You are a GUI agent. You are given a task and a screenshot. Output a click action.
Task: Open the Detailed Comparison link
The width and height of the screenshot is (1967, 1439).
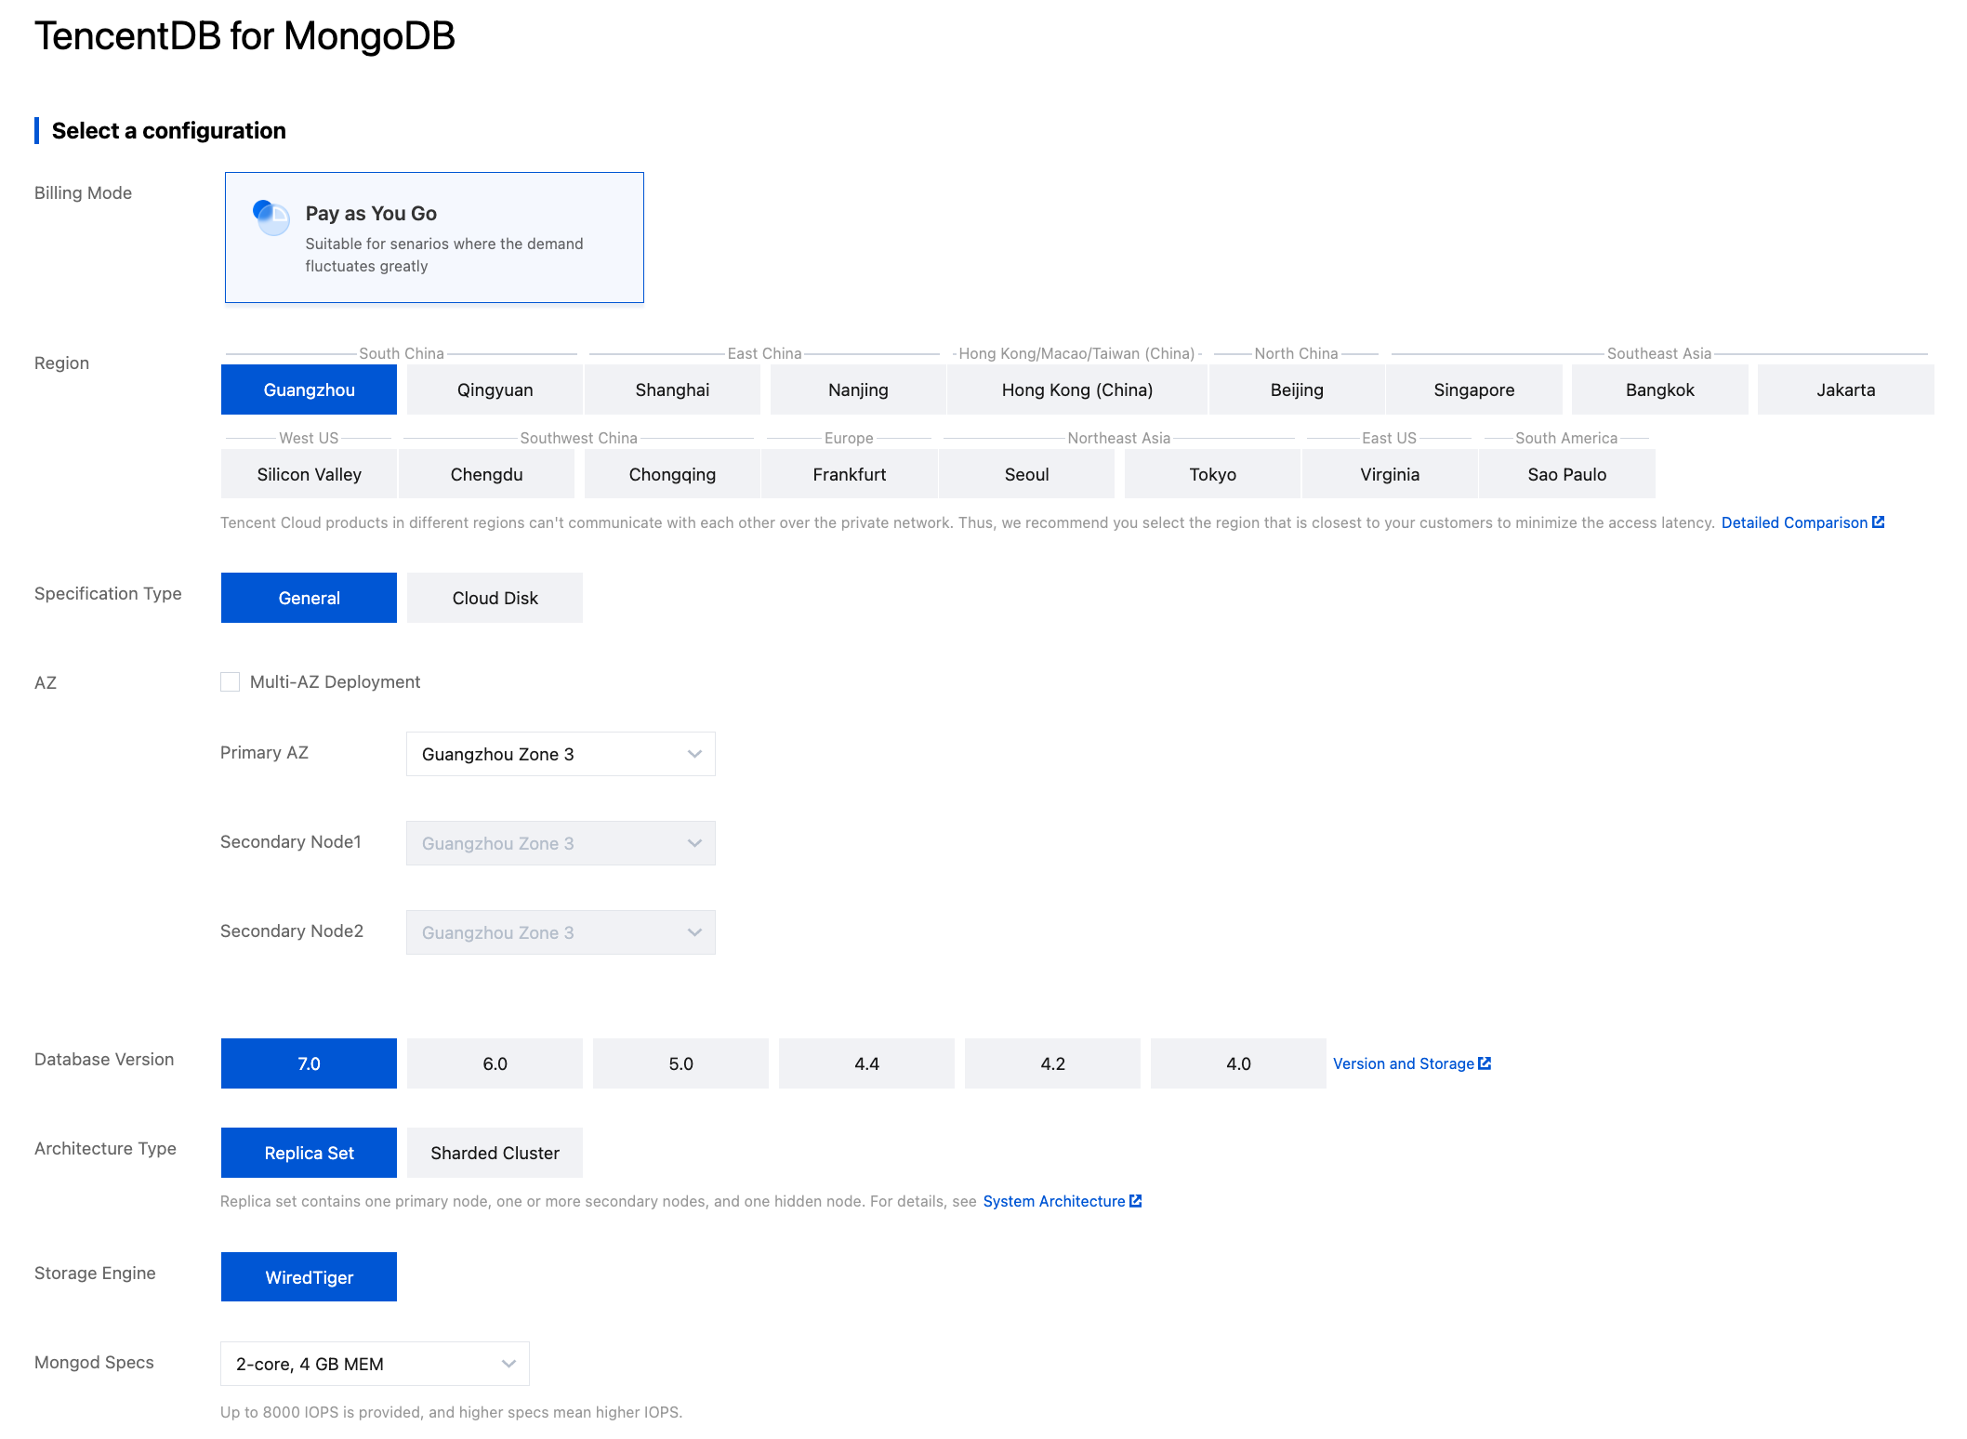coord(1793,522)
